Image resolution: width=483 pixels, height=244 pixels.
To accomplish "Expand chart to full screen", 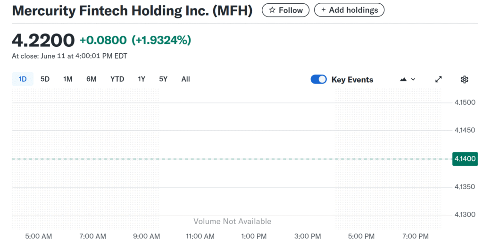I will click(438, 79).
